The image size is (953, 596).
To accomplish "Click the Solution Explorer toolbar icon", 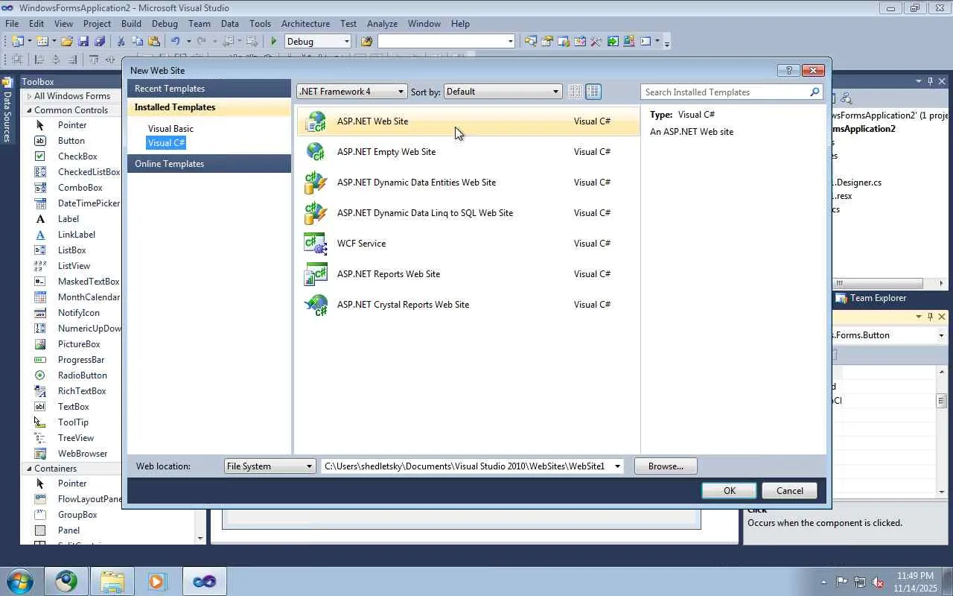I will pyautogui.click(x=530, y=42).
